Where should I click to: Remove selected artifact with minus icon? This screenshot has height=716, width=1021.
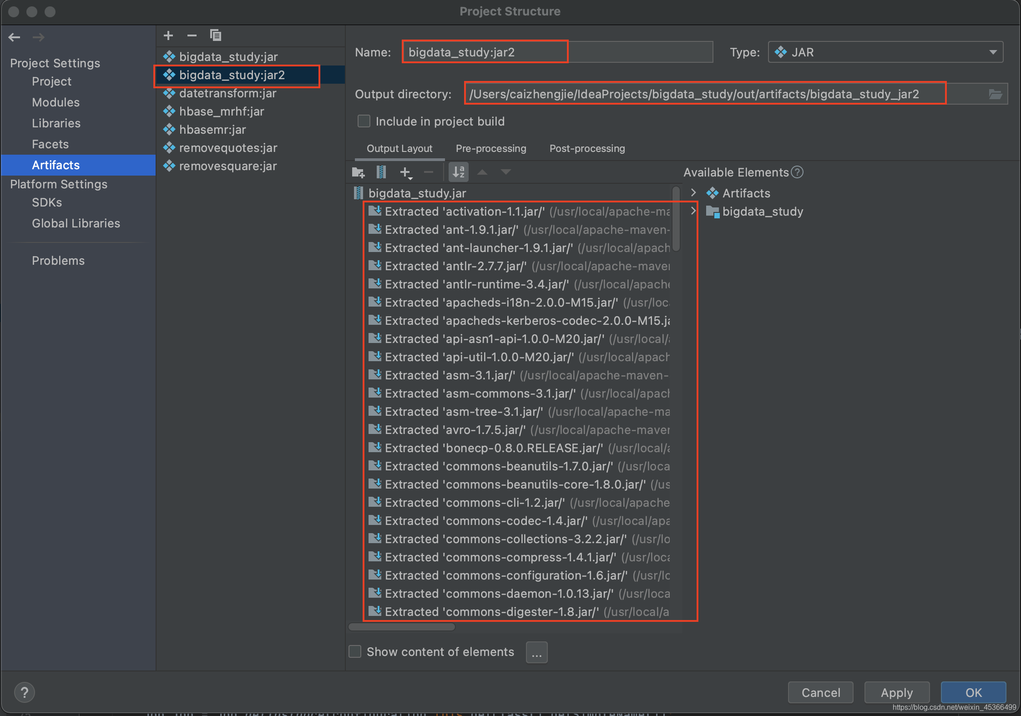click(x=192, y=35)
